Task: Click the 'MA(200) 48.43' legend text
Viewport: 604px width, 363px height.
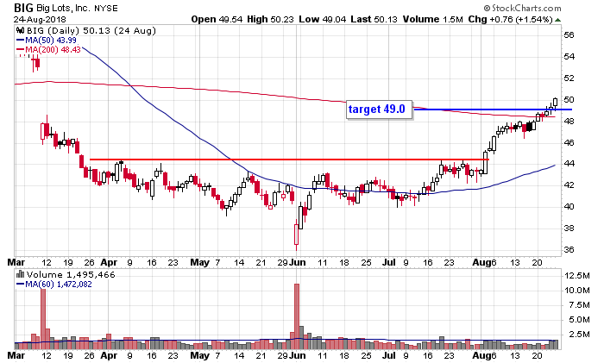Action: pos(53,50)
